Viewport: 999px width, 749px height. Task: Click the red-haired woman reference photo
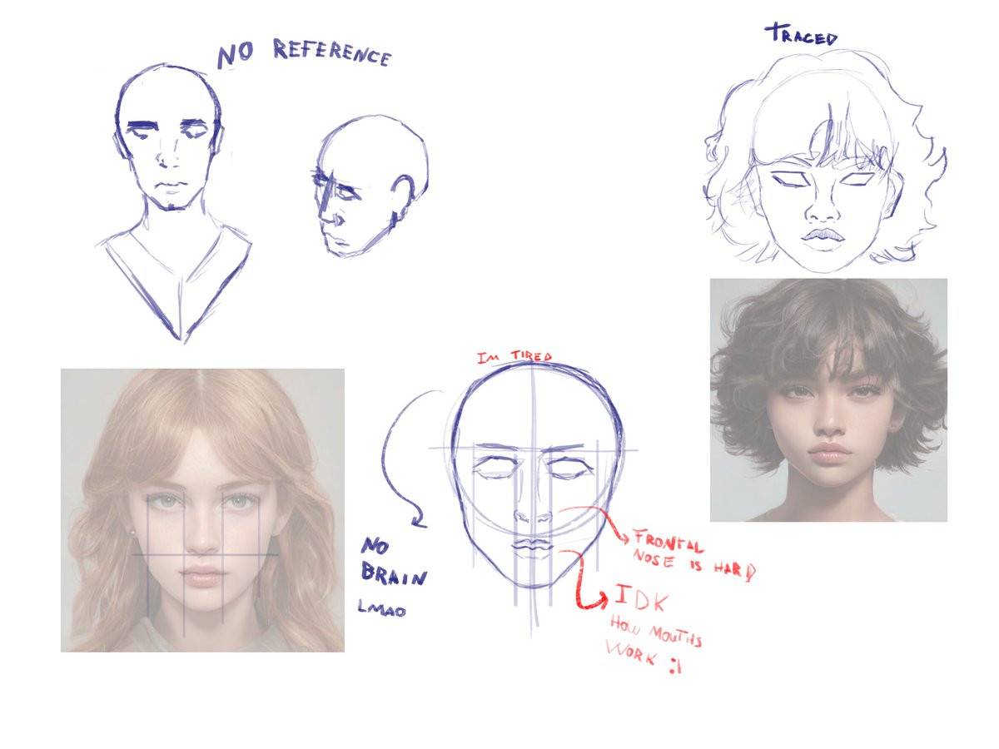pos(202,510)
